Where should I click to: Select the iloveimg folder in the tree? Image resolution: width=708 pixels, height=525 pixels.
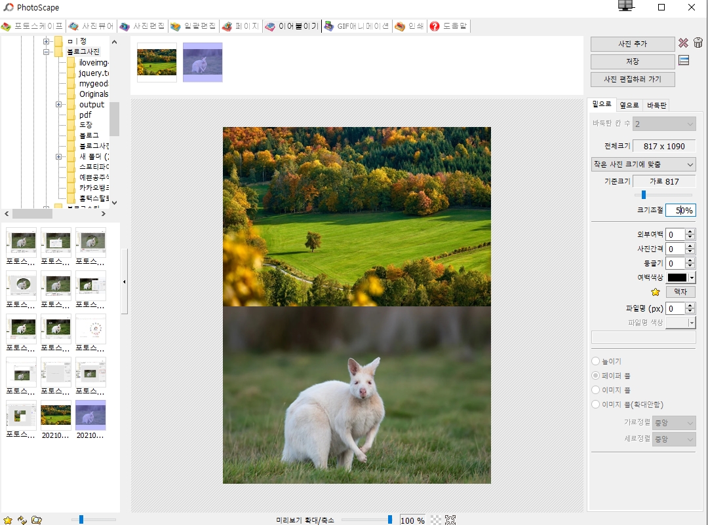(x=94, y=63)
